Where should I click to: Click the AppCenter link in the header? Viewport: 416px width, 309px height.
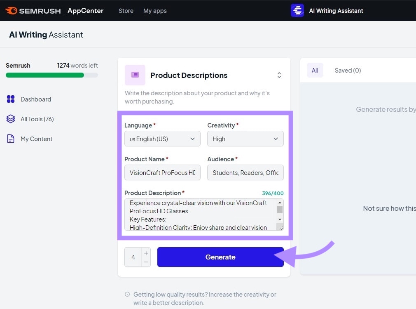pos(85,11)
